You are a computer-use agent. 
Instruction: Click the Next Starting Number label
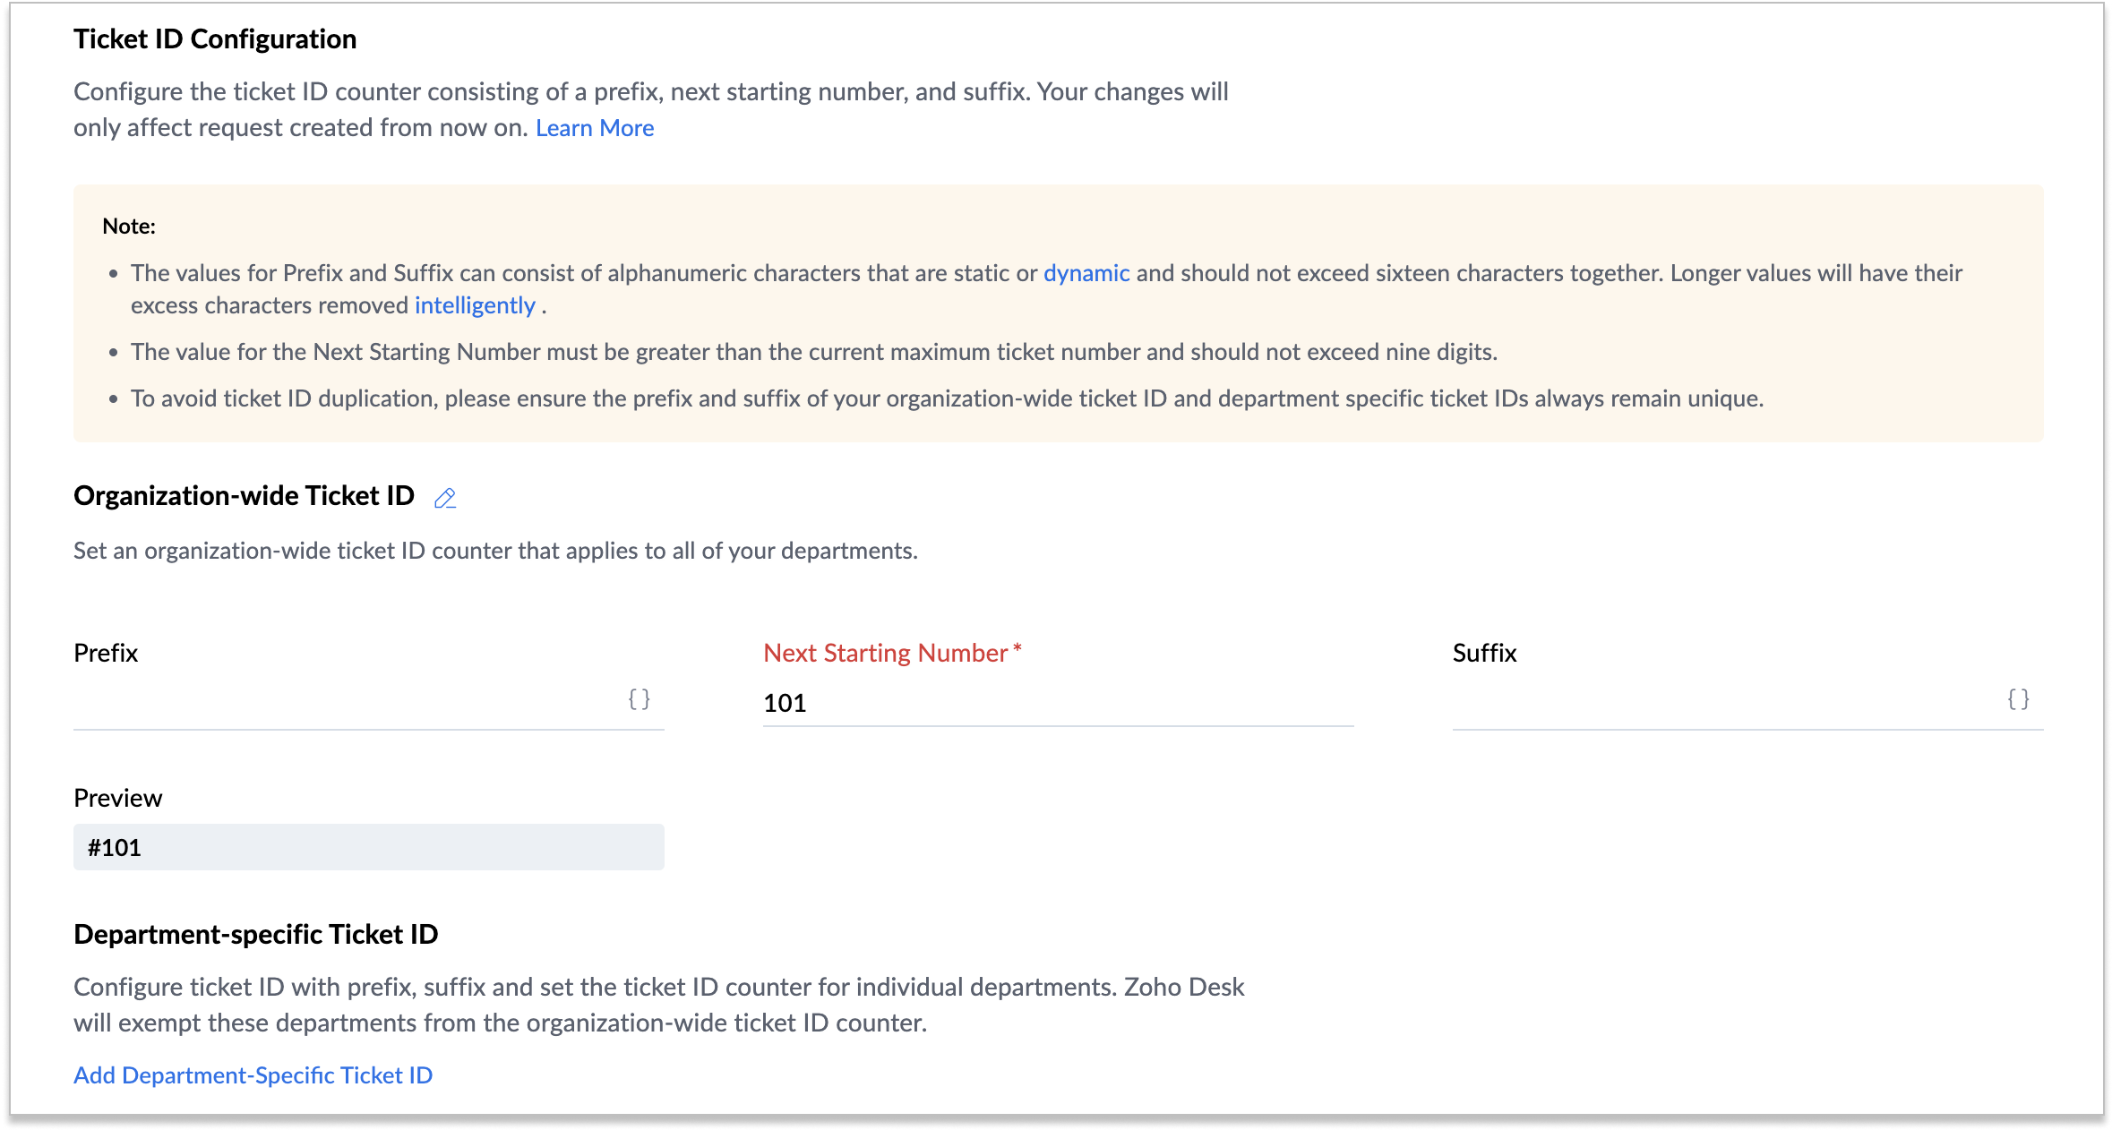pyautogui.click(x=886, y=654)
